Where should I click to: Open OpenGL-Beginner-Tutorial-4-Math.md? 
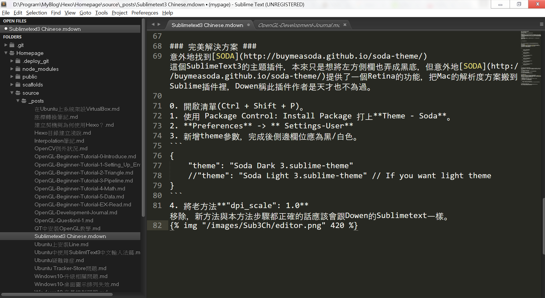[x=80, y=189]
